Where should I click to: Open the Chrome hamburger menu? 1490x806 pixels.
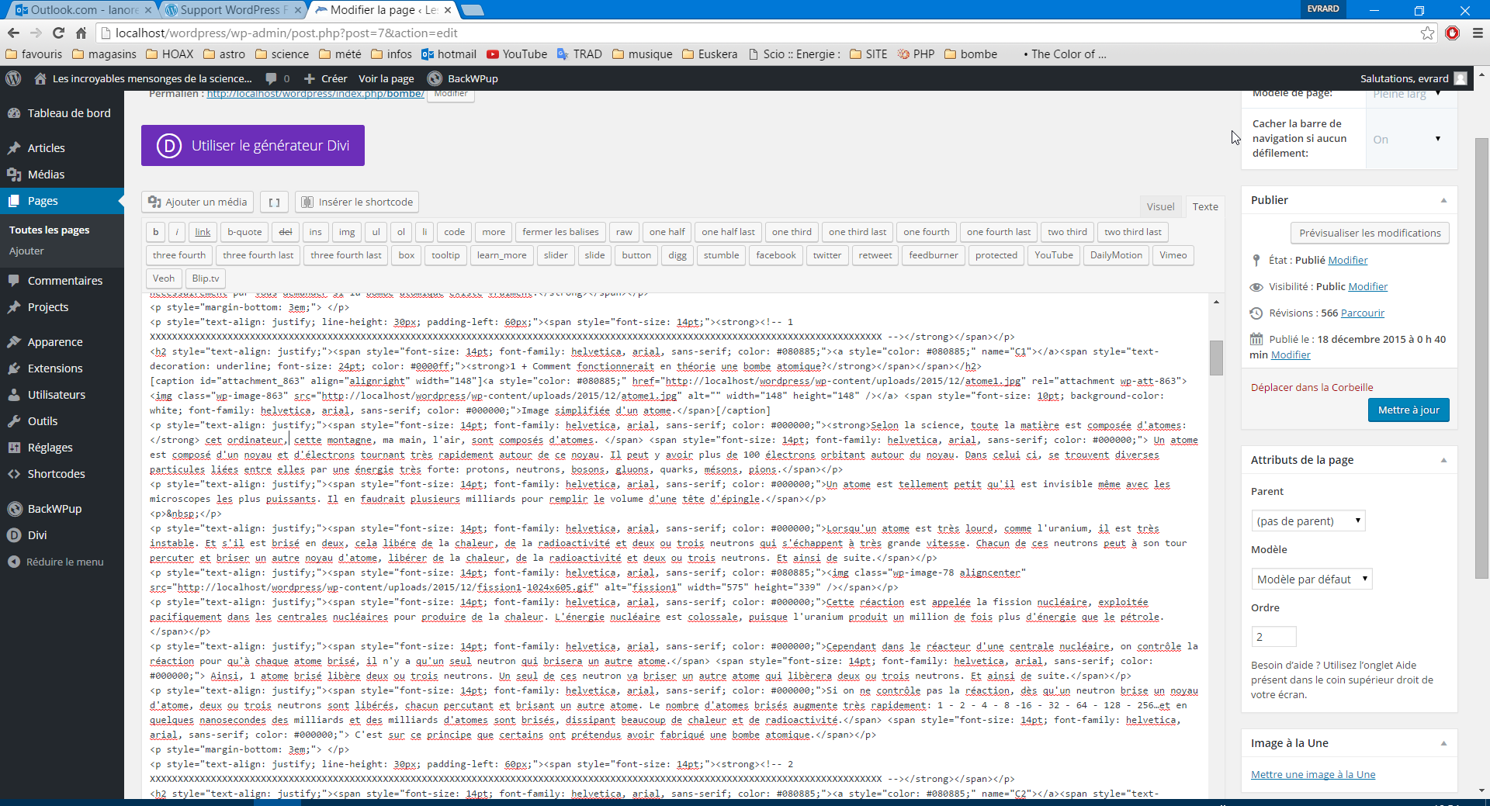(x=1478, y=33)
